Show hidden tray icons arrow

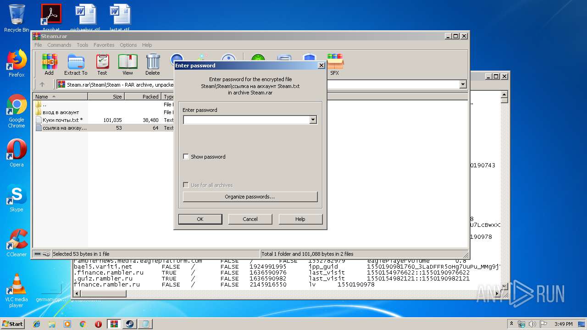pyautogui.click(x=511, y=324)
